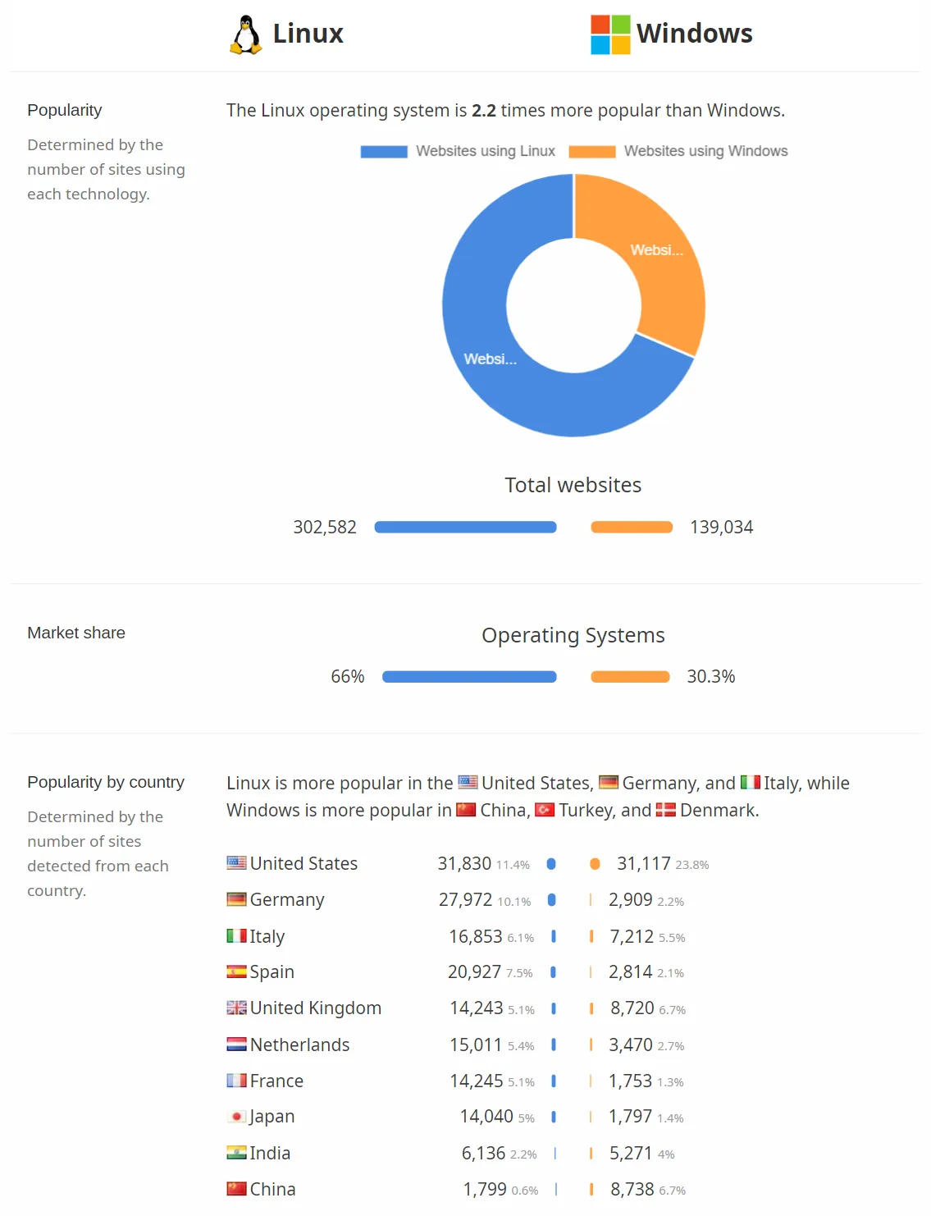Image resolution: width=931 pixels, height=1216 pixels.
Task: Select the United Kingdom country name
Action: coord(316,1008)
